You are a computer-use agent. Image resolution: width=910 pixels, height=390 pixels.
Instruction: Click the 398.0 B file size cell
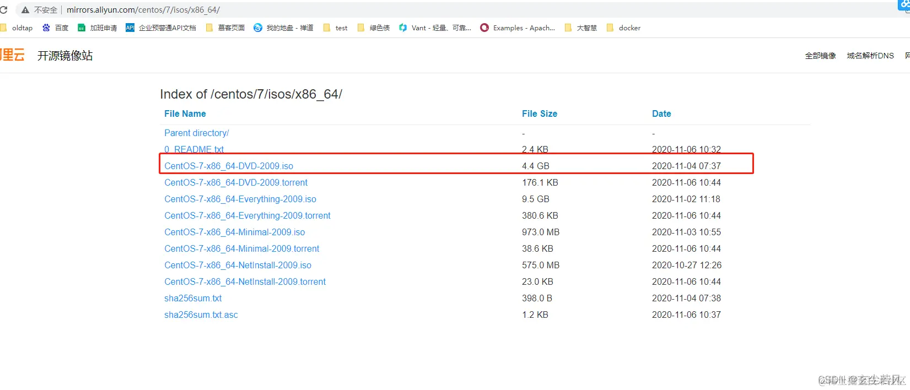pyautogui.click(x=537, y=298)
